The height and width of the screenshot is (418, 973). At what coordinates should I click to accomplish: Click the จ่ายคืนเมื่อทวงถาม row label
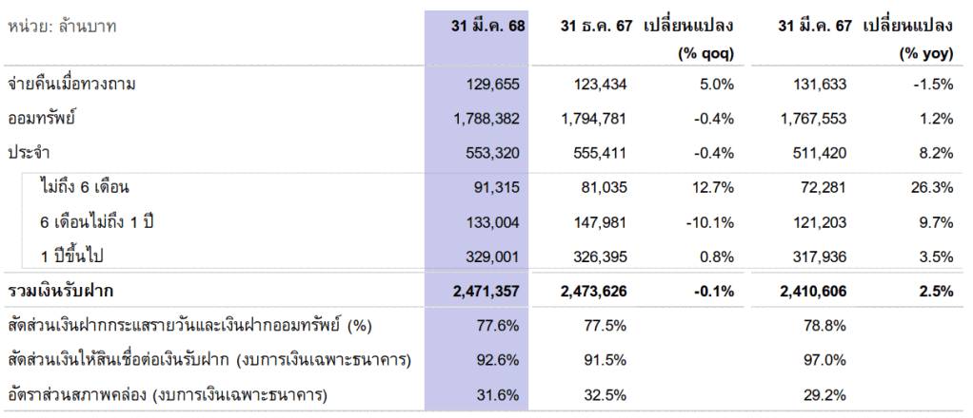point(71,85)
